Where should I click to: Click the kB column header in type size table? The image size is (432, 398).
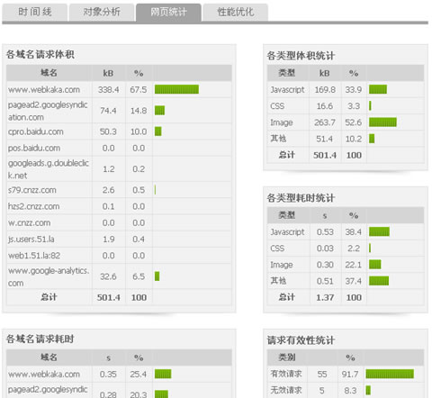tap(324, 73)
